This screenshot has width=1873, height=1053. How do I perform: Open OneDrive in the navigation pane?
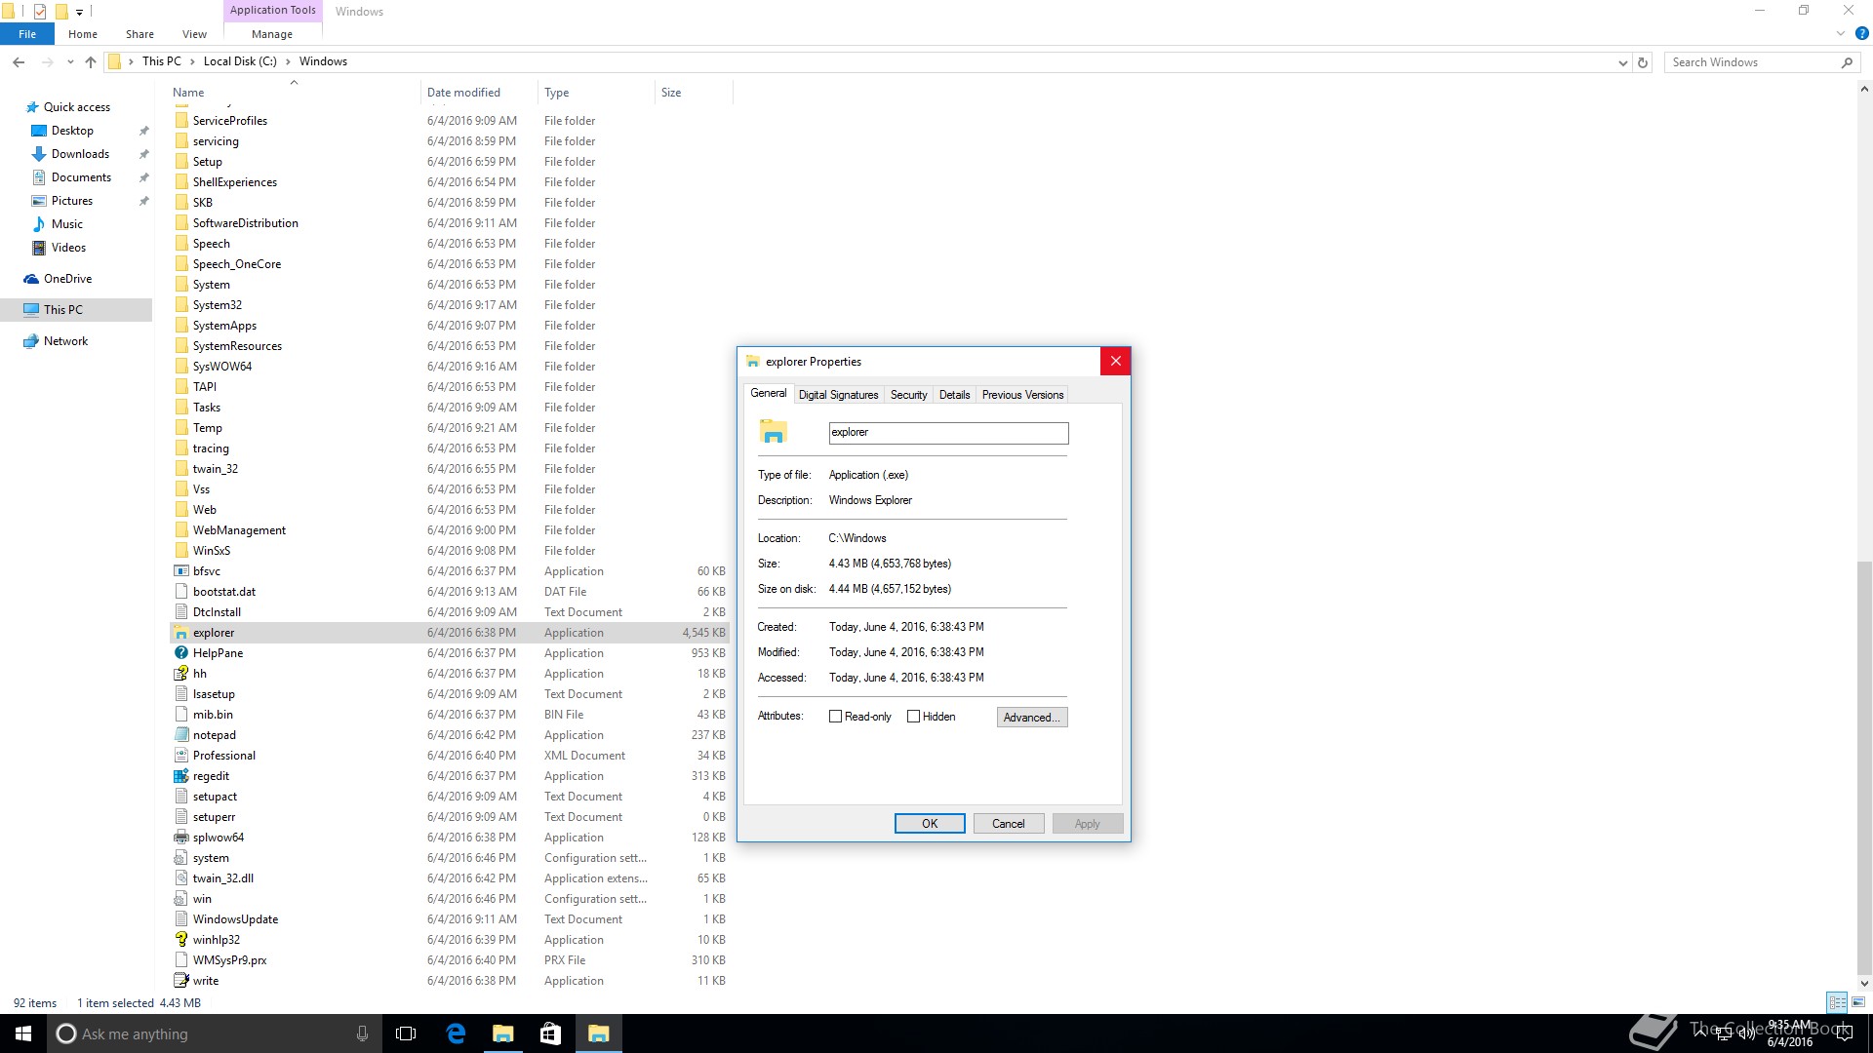click(x=67, y=279)
